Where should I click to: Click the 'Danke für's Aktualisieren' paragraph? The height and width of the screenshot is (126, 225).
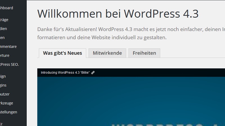pyautogui.click(x=131, y=33)
